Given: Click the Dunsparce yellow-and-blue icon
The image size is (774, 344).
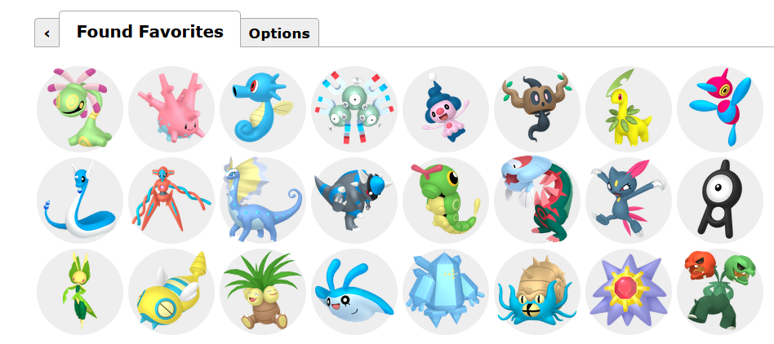Looking at the screenshot, I should click(x=171, y=291).
